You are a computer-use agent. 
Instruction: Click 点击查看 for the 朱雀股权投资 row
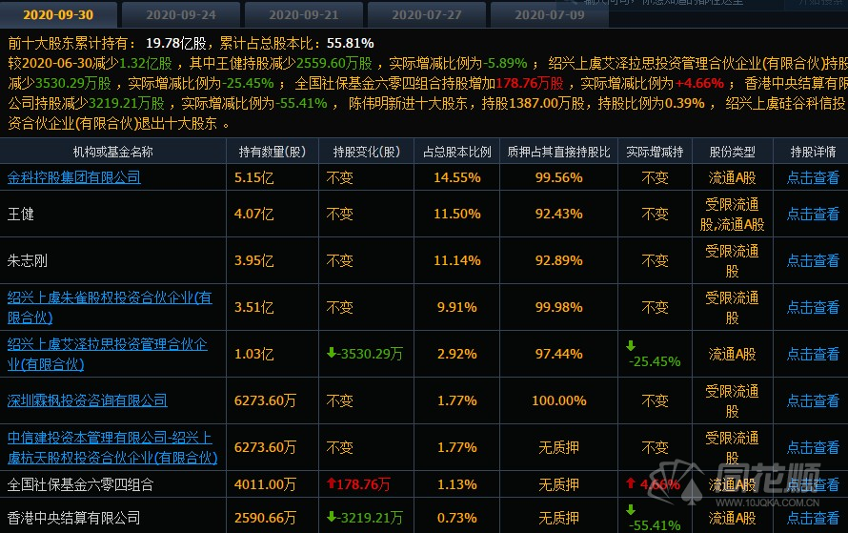click(x=813, y=307)
